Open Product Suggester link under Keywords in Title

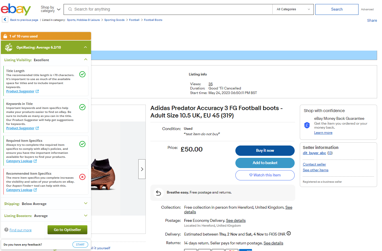coord(20,128)
